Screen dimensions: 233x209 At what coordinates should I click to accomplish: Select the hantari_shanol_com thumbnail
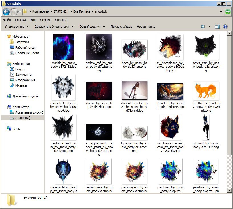[63, 127]
